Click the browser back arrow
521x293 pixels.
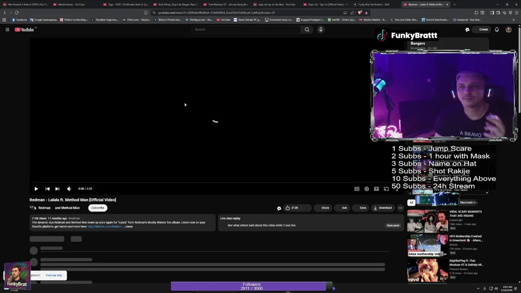click(4, 13)
